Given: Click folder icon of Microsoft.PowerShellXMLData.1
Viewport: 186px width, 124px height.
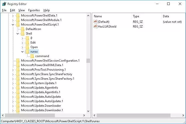Looking at the screenshot, I should click(x=18, y=65).
